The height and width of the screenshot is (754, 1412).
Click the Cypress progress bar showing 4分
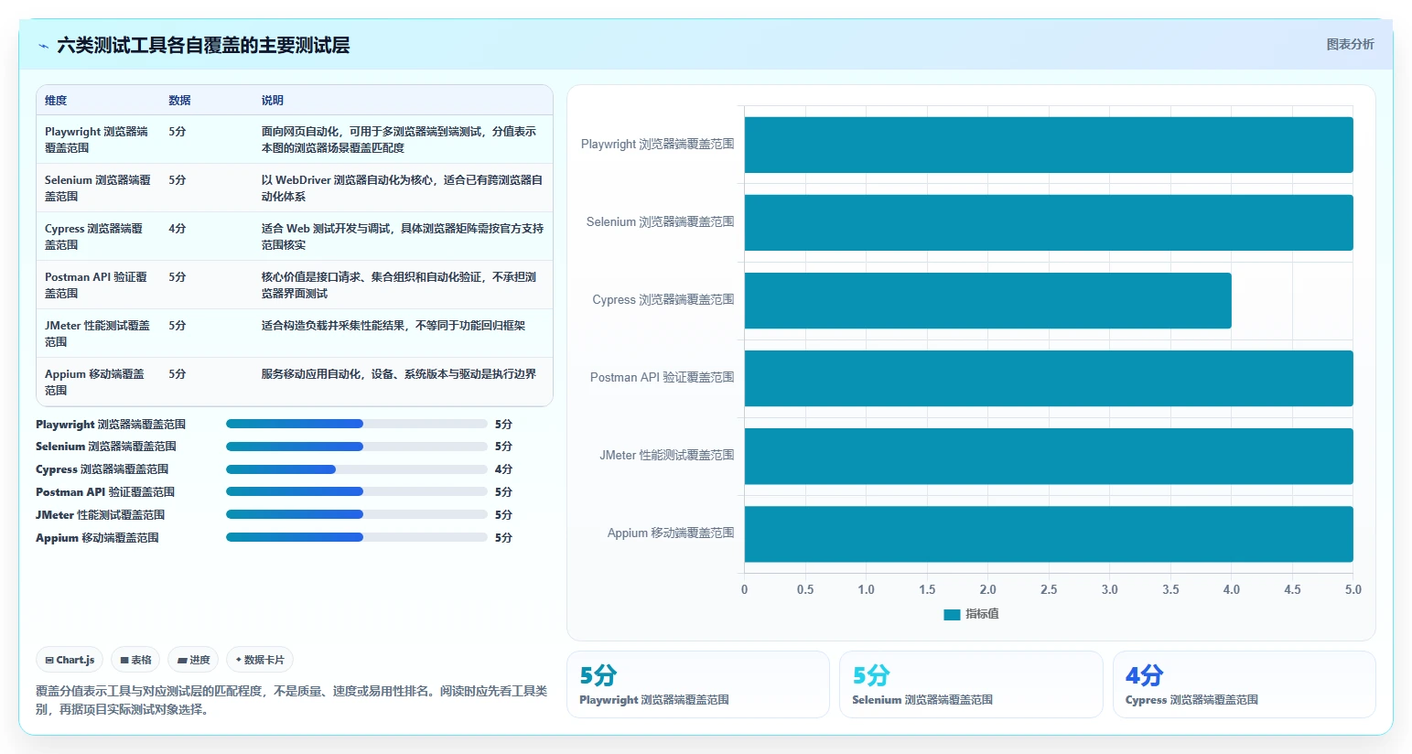click(x=356, y=469)
